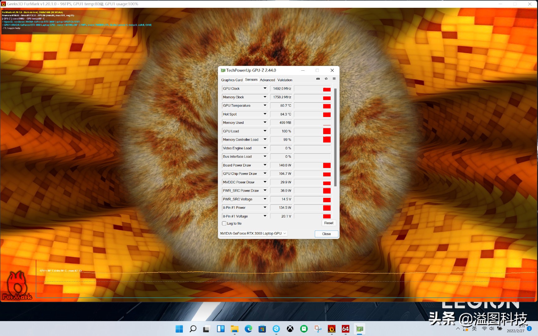This screenshot has width=538, height=336.
Task: Open File Explorer in taskbar
Action: (x=234, y=329)
